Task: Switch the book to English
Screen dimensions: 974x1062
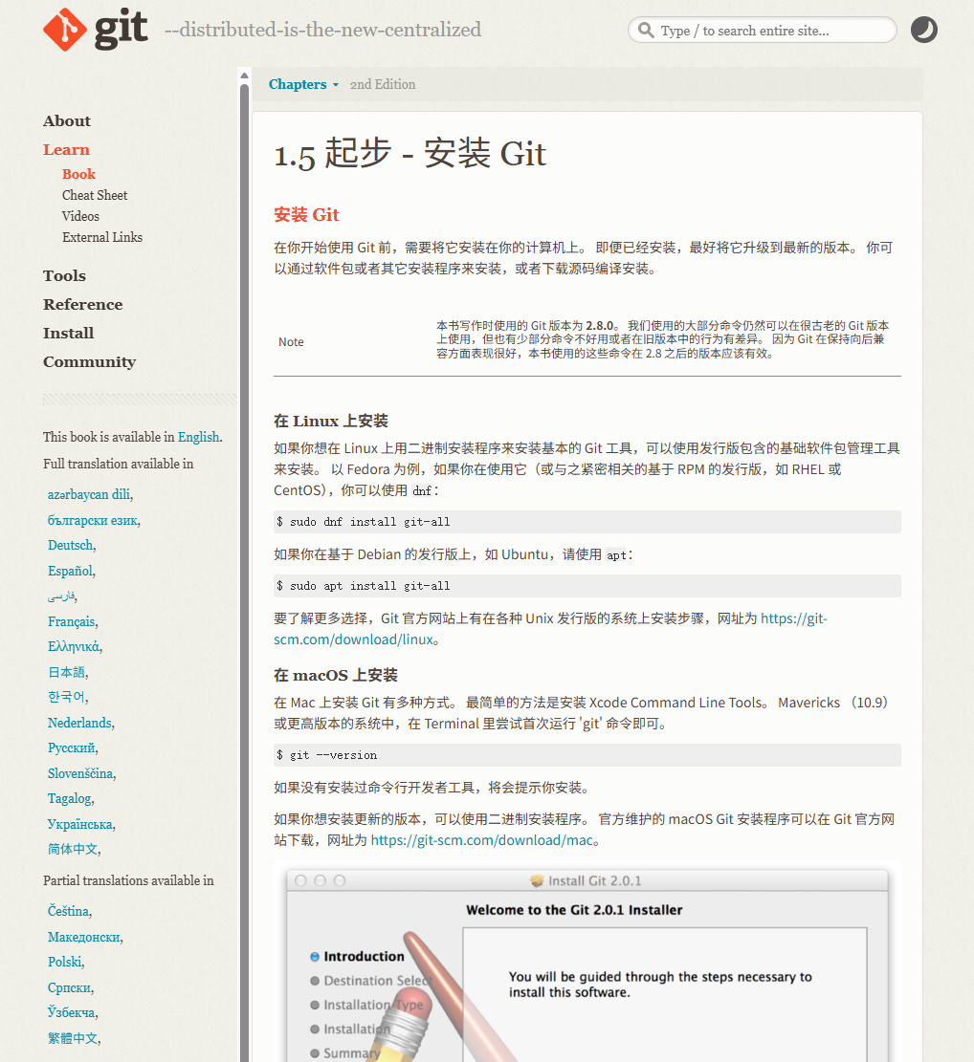Action: pos(199,437)
